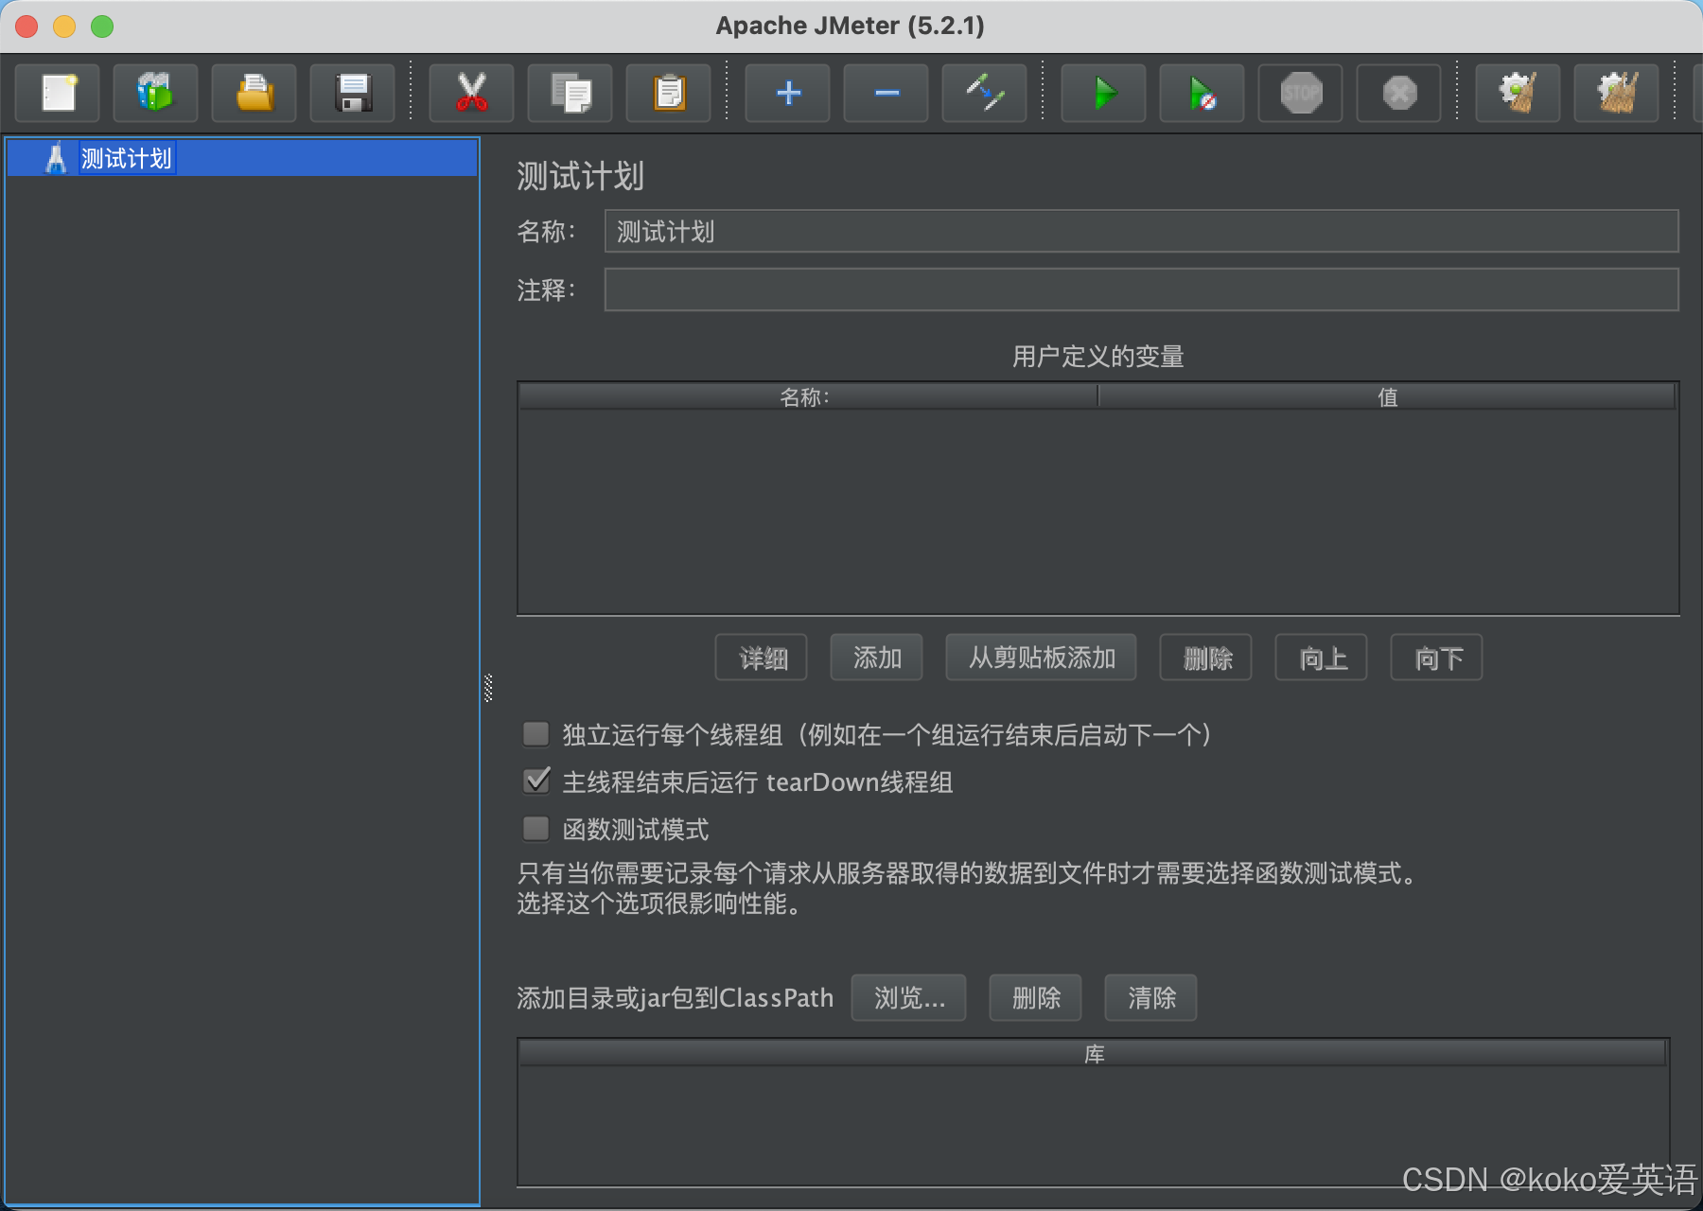Enable 函数测试模式 checkbox
Screen dimensions: 1703x1211
[536, 829]
